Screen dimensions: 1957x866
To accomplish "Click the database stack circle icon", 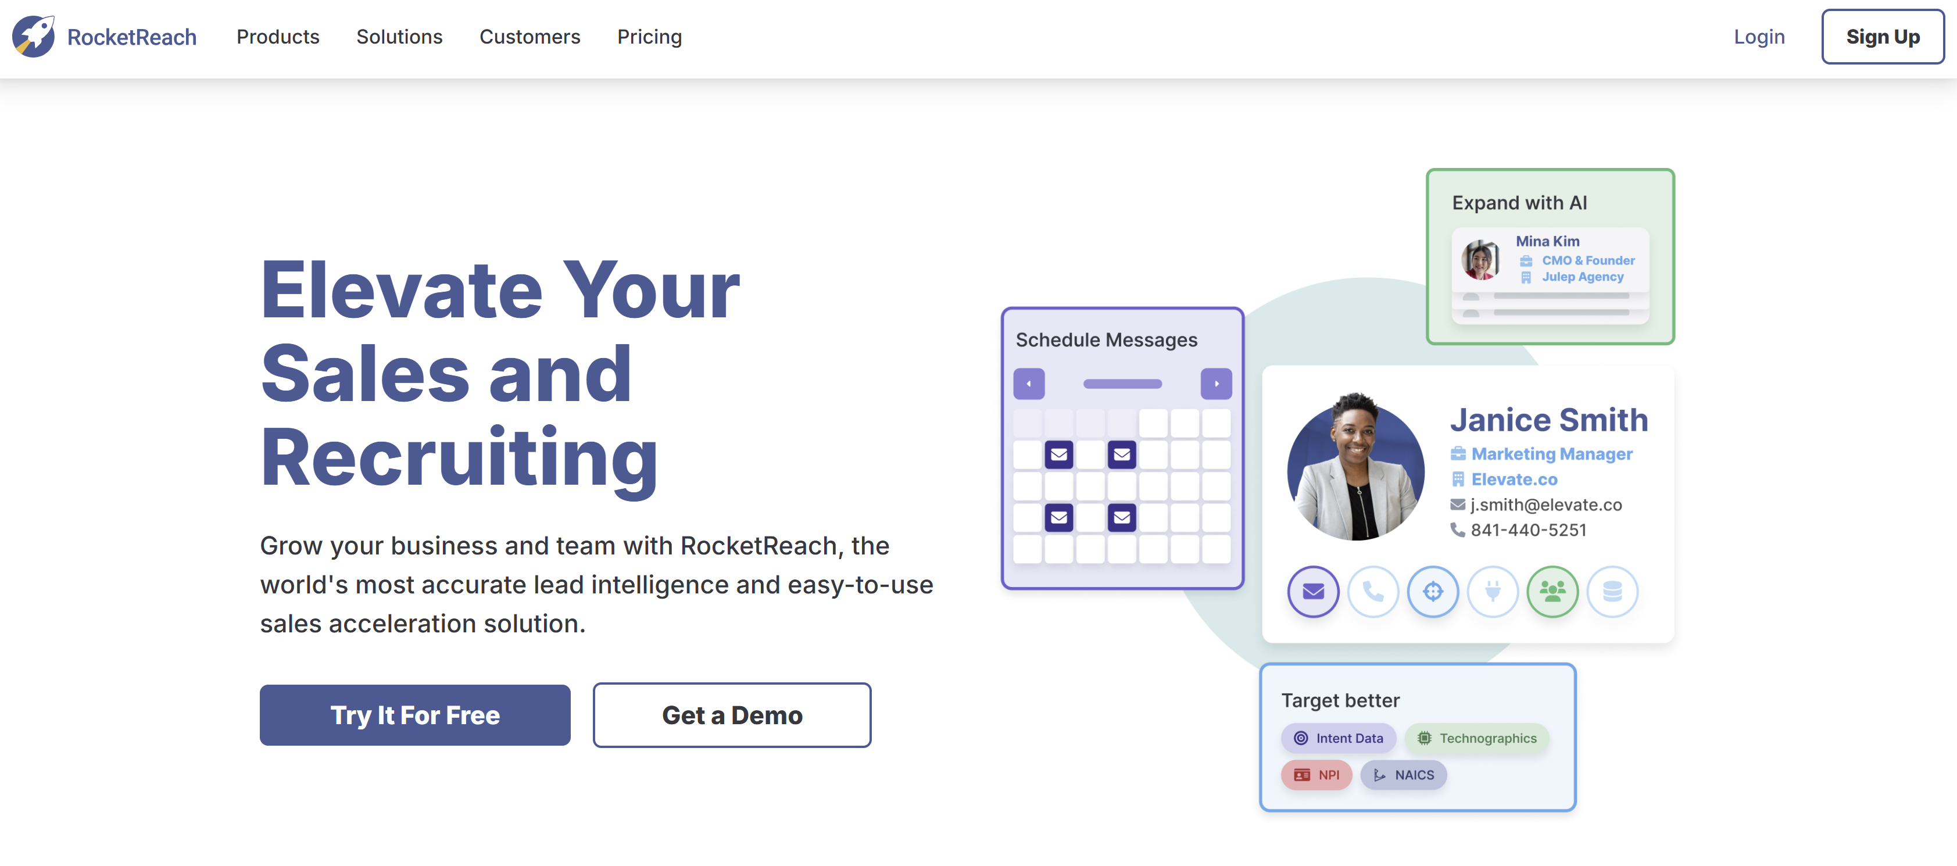I will tap(1612, 591).
